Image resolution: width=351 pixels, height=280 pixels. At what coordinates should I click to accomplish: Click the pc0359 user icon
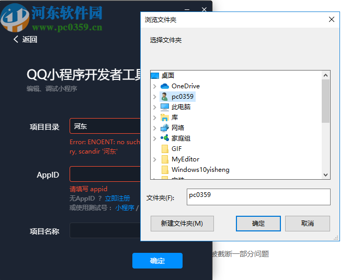tap(165, 97)
